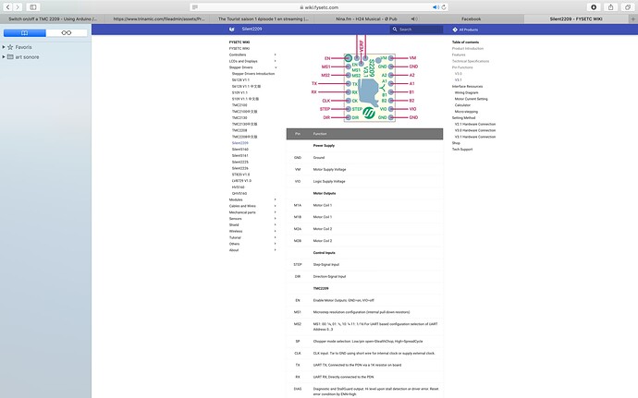
Task: Click the Step-Signal Input cell
Action: 325,265
